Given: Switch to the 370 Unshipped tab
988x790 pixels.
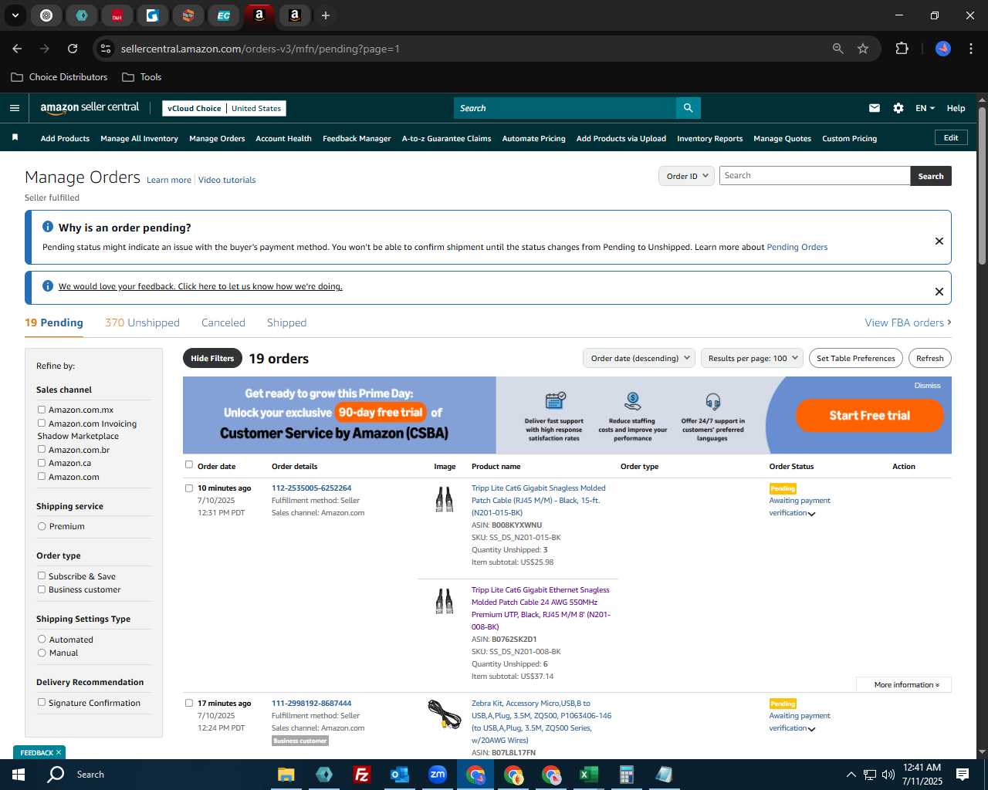Looking at the screenshot, I should (142, 322).
